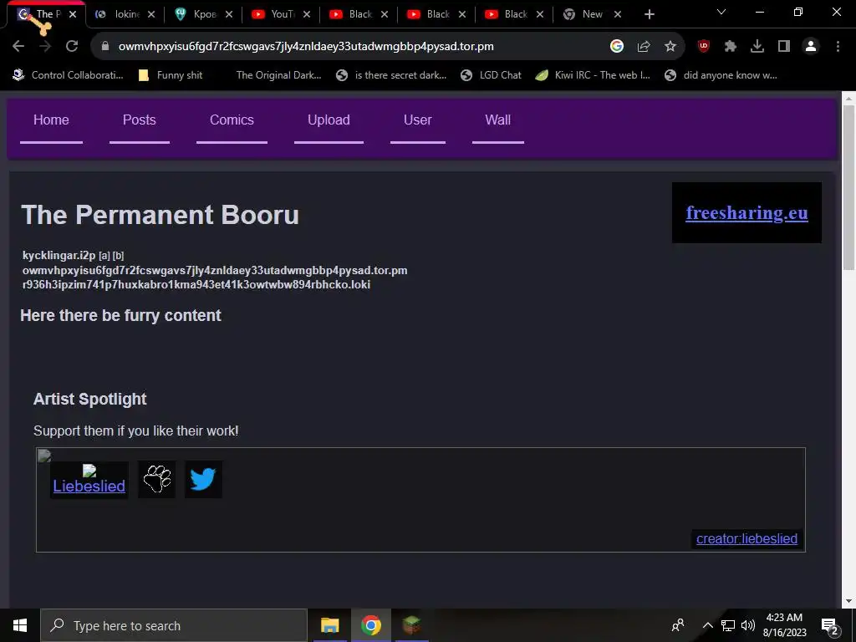Reload the current page
856x642 pixels.
(72, 47)
